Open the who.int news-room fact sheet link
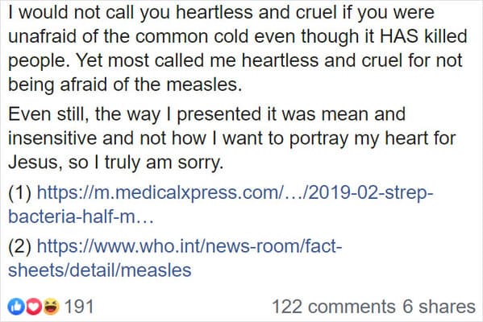 pyautogui.click(x=189, y=246)
